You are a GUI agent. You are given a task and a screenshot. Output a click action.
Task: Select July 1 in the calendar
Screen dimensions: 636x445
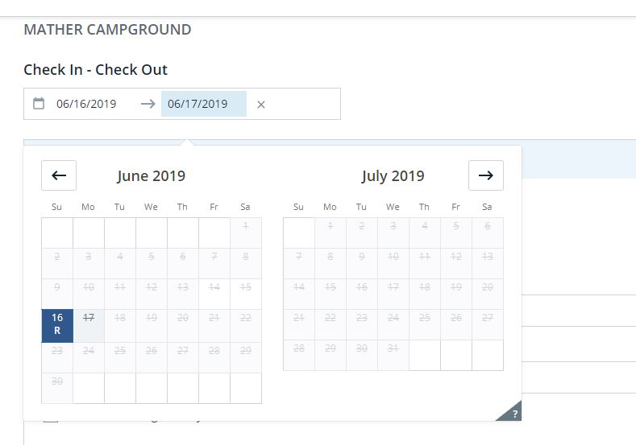pyautogui.click(x=330, y=226)
